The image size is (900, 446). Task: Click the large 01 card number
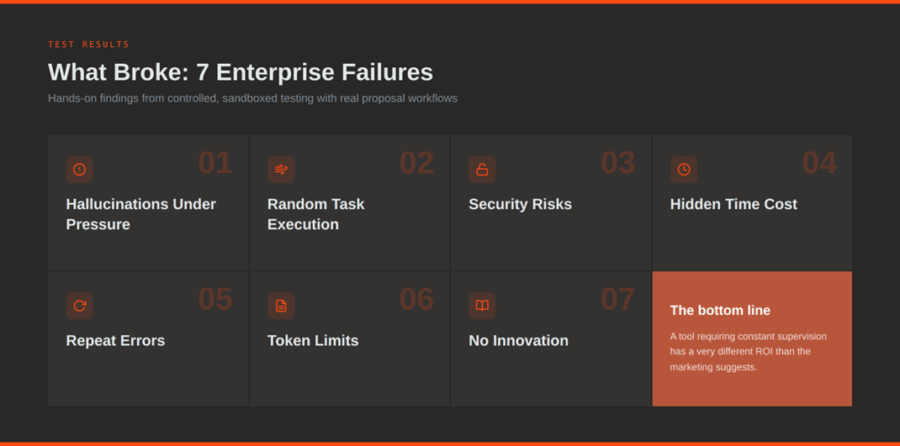click(x=215, y=163)
